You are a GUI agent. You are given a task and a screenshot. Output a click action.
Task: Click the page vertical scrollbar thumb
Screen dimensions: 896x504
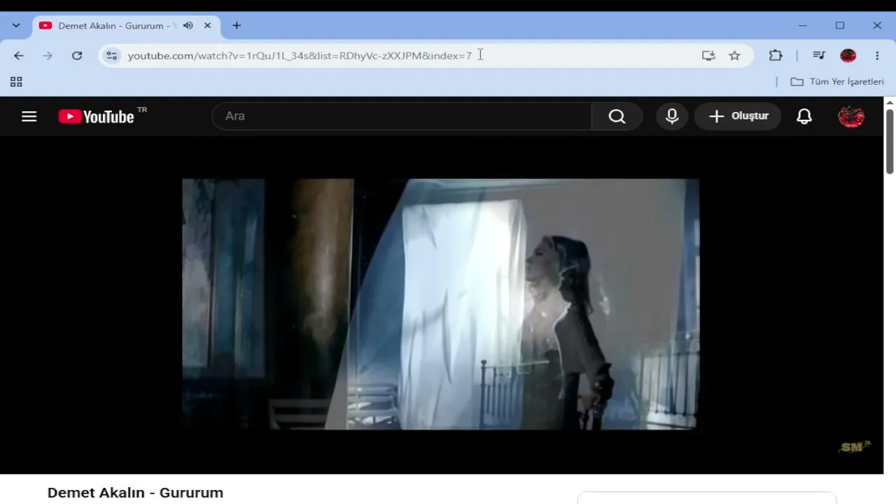click(890, 141)
